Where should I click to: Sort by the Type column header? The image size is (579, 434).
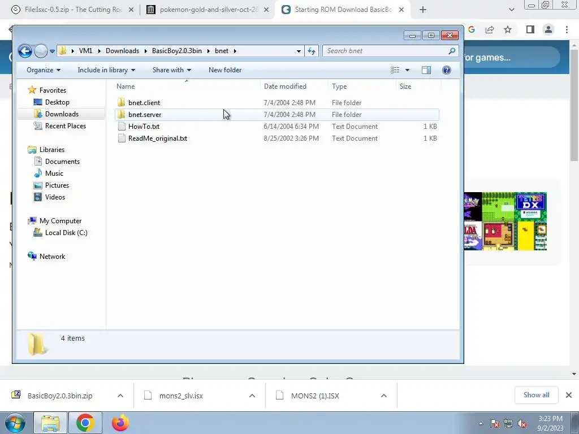pos(362,86)
